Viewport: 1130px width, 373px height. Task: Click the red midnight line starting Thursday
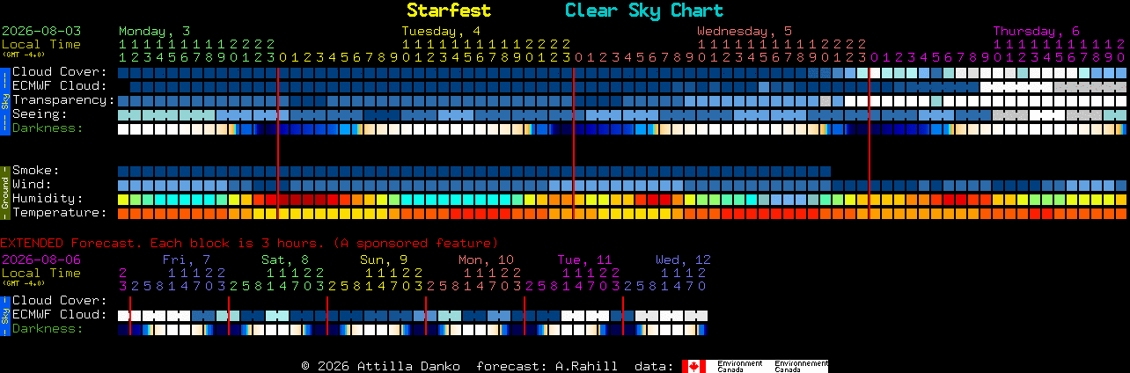[x=870, y=143]
